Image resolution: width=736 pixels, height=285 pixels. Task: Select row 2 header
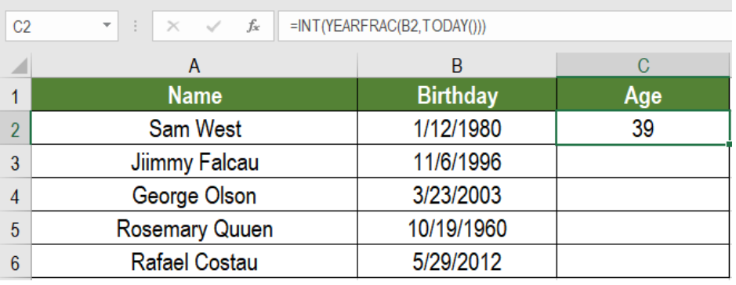tap(16, 128)
